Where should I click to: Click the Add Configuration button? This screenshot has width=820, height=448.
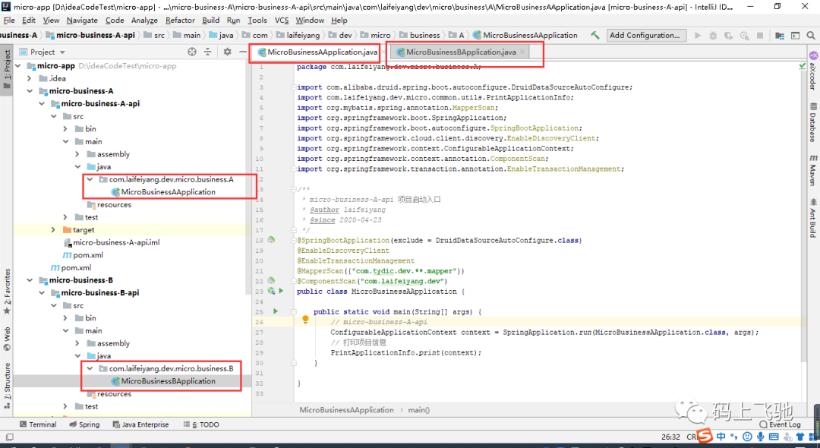(646, 36)
